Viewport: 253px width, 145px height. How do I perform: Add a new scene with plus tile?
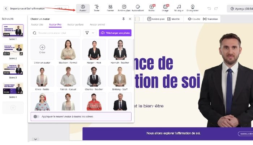coord(13,108)
